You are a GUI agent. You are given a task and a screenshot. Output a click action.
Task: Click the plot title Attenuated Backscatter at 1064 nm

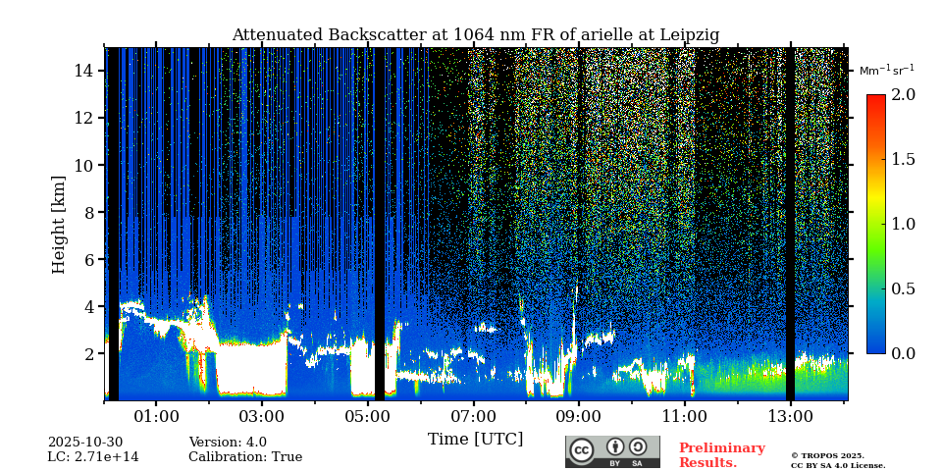click(475, 35)
